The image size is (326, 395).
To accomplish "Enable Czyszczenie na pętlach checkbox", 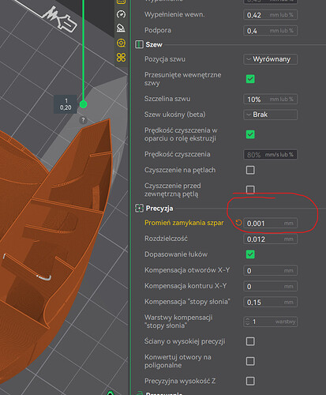I will [250, 170].
